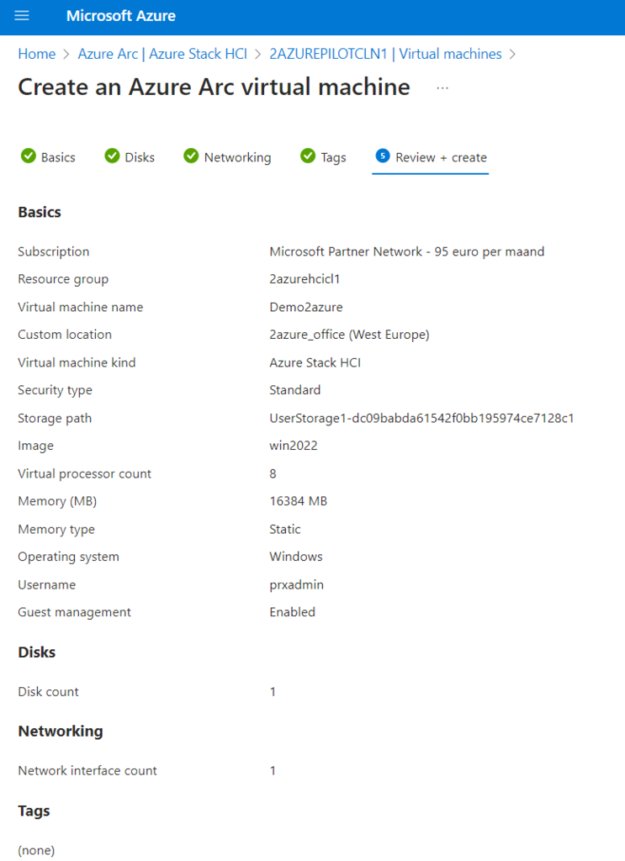Click the guest management value Enabled
Image resolution: width=625 pixels, height=861 pixels.
click(292, 612)
